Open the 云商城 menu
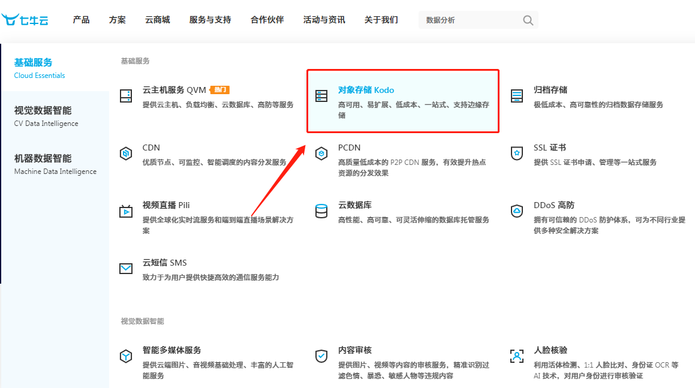This screenshot has height=388, width=695. (x=157, y=20)
